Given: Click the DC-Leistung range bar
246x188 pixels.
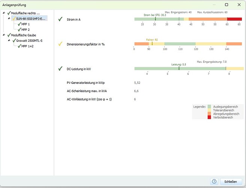Looking at the screenshot, I should point(189,68).
